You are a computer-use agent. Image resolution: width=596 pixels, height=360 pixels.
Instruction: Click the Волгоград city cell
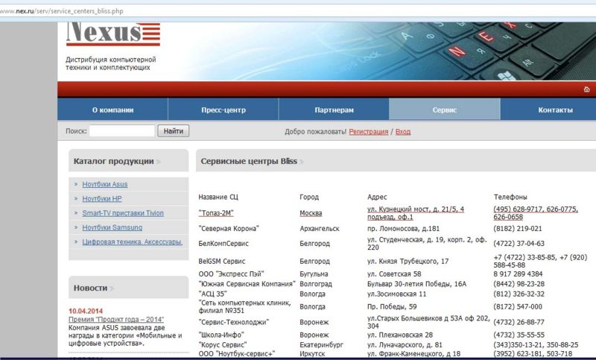[315, 283]
